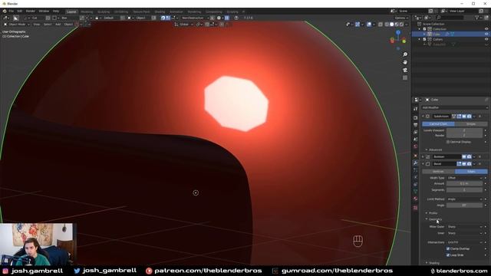Toggle X-ray mode in viewport header
The image size is (491, 276).
(x=381, y=25)
